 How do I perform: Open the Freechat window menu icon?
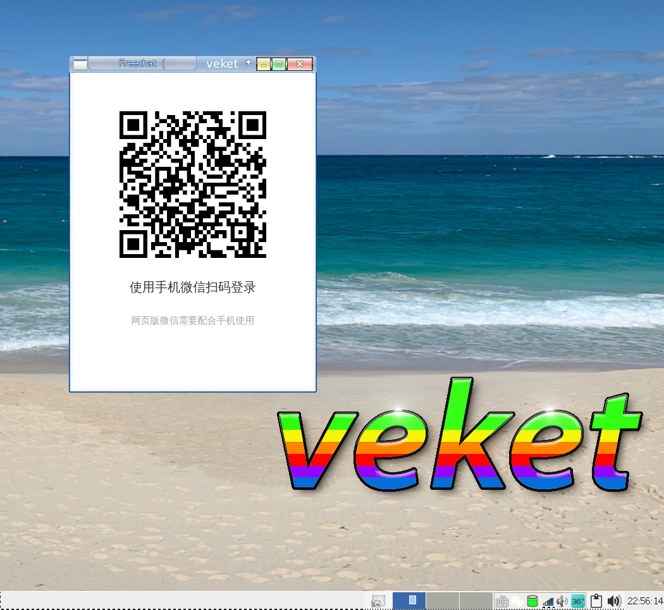click(x=80, y=64)
